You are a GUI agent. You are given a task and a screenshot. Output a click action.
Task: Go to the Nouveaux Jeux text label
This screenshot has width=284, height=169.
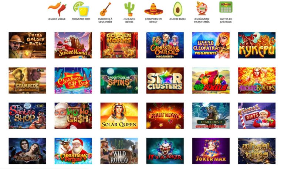point(81,19)
